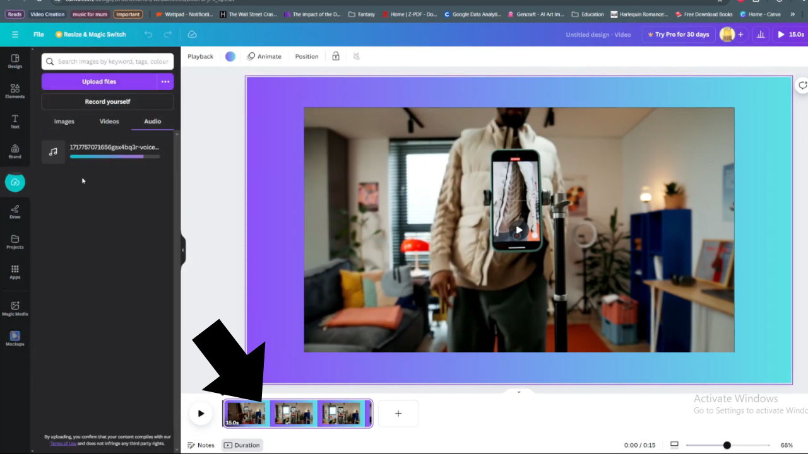Screen dimensions: 808x454
Task: Play the video on the canvas
Action: tap(519, 231)
